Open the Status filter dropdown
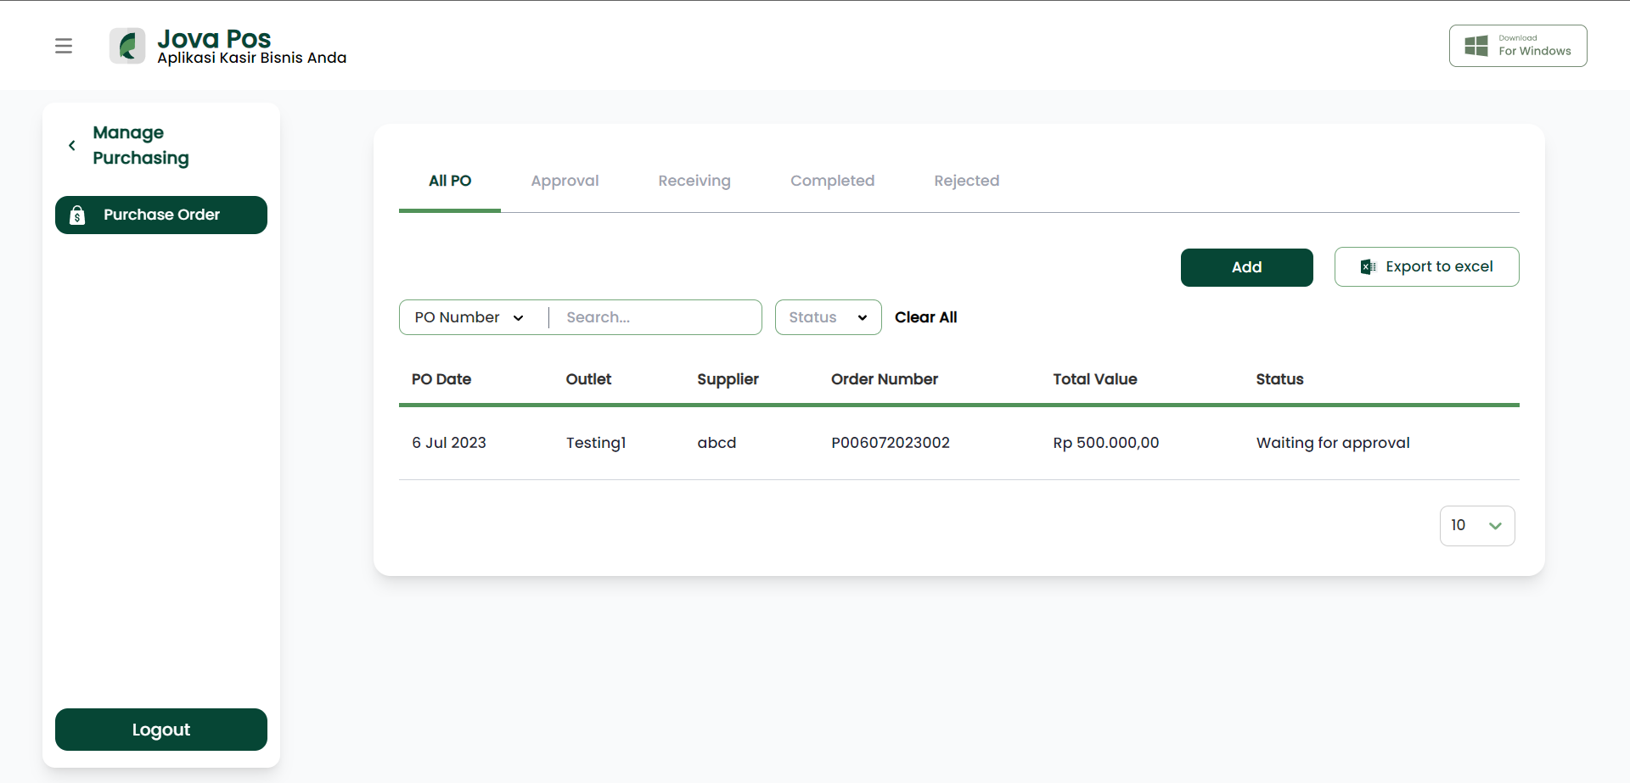Image resolution: width=1630 pixels, height=783 pixels. click(x=828, y=317)
